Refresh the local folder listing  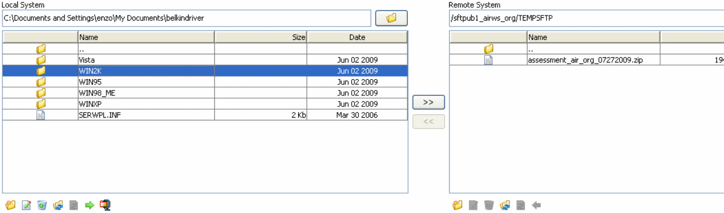tap(58, 205)
